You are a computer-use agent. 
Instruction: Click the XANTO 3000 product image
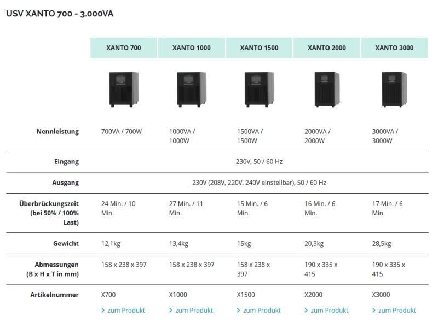click(x=394, y=89)
